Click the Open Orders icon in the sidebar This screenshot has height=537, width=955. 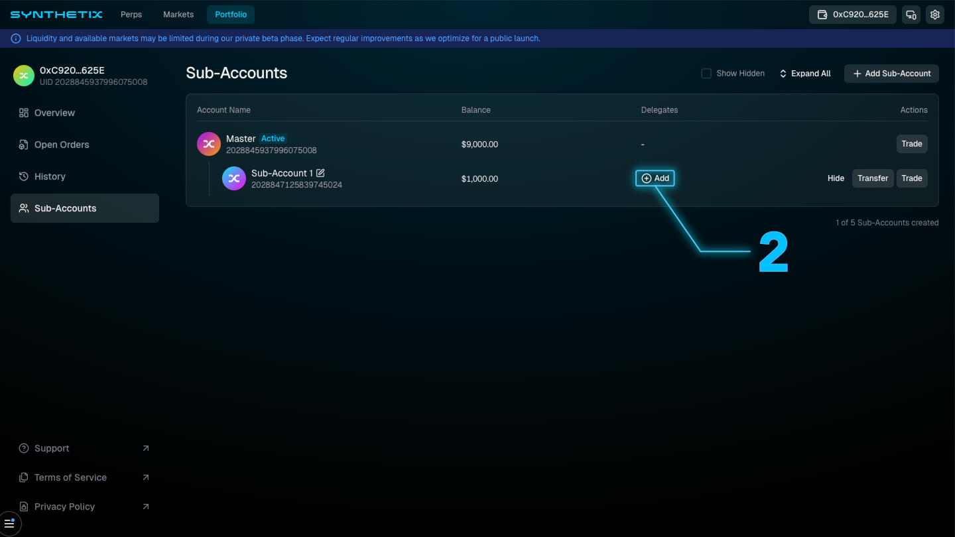pyautogui.click(x=23, y=145)
